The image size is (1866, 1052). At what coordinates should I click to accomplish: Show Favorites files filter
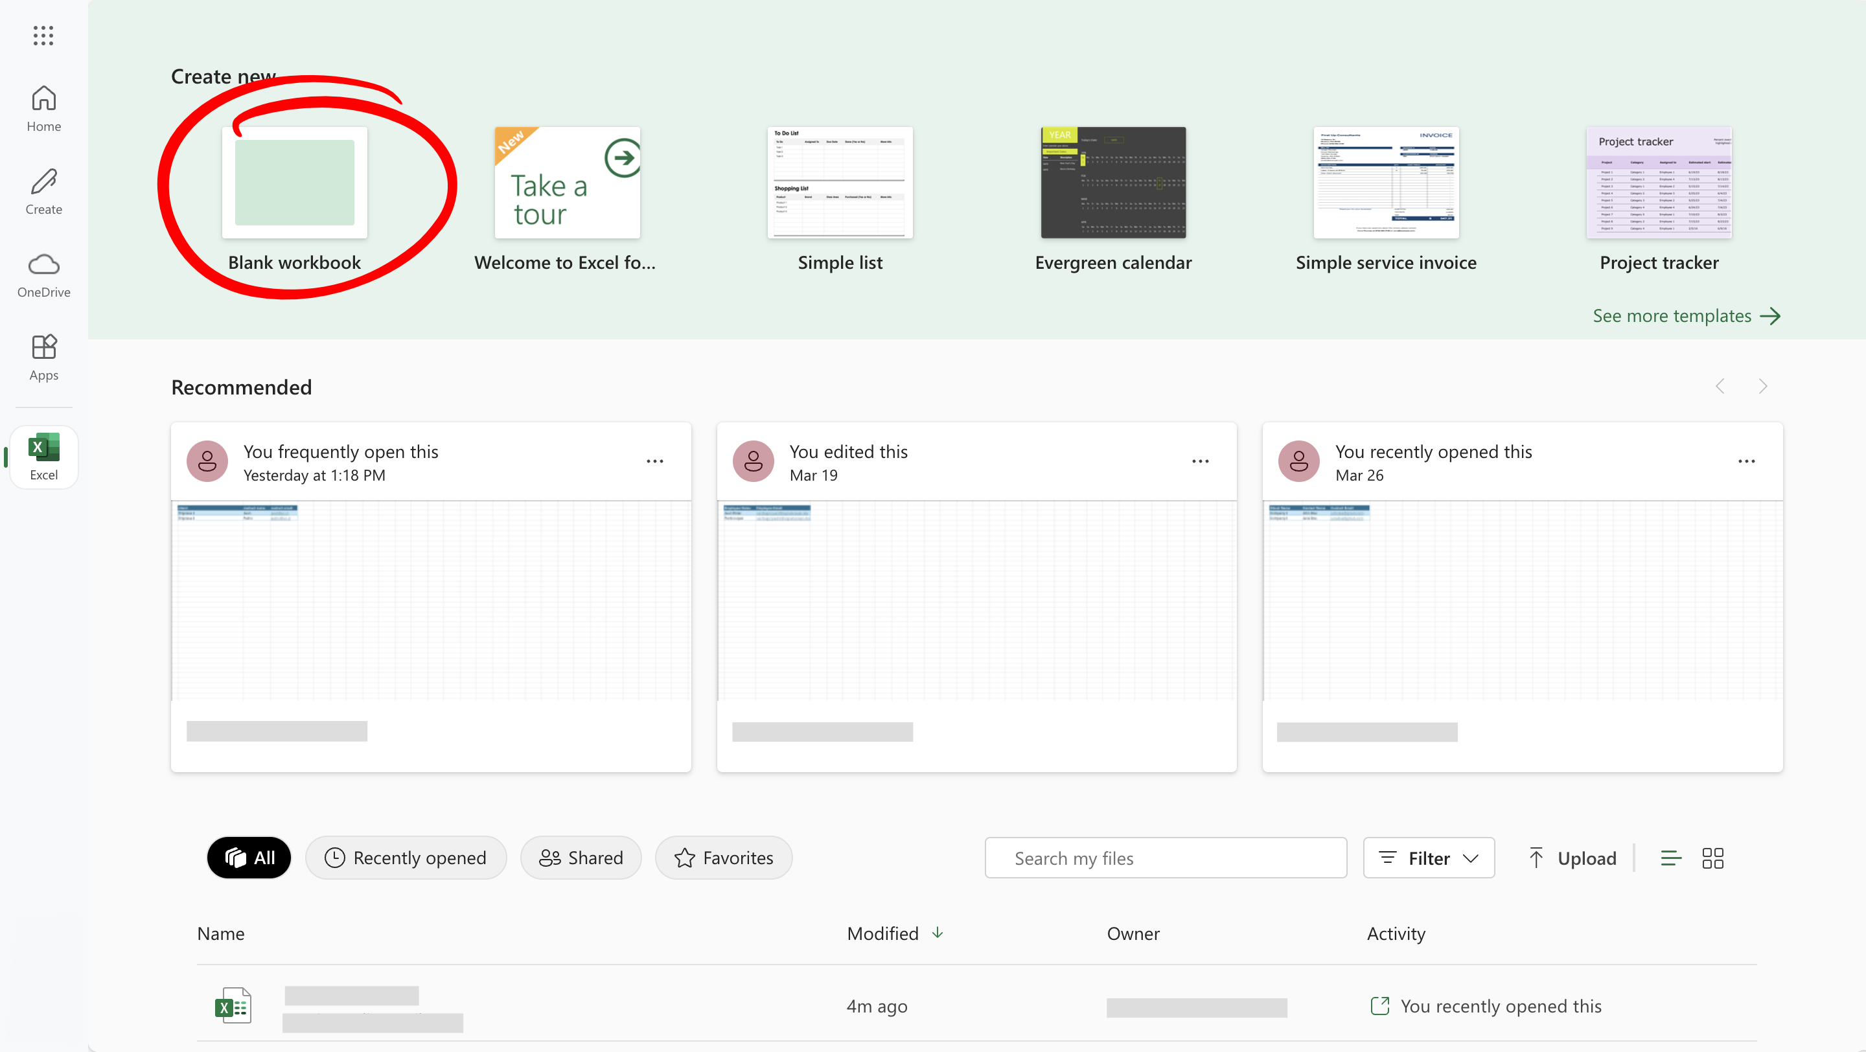point(723,858)
